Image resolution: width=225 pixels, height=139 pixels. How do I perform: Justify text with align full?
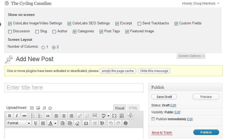43,123
